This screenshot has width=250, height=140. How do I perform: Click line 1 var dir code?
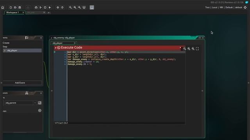coord(98,52)
